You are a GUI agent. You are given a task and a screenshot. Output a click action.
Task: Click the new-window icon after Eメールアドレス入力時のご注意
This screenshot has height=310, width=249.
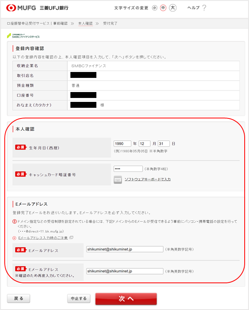(71, 238)
